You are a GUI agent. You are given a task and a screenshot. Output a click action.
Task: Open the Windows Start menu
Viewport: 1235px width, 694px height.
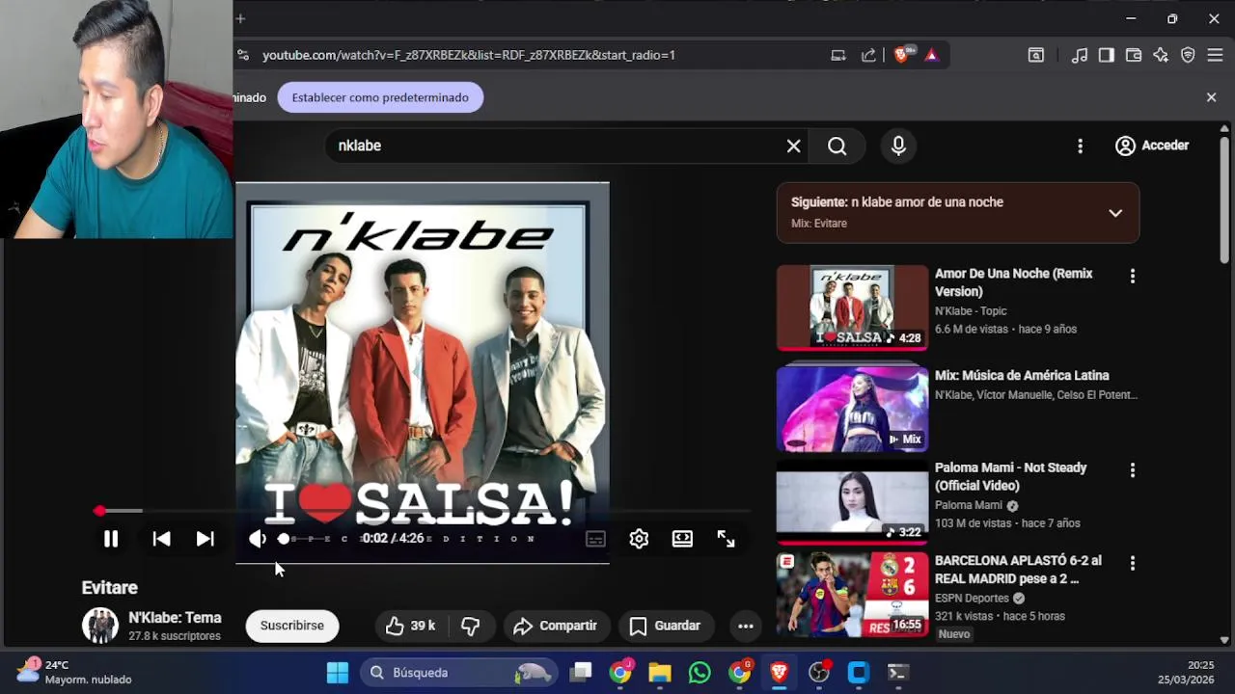[x=338, y=673]
